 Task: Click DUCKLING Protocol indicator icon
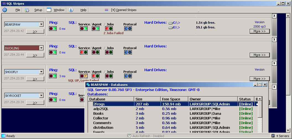pyautogui.click(x=128, y=52)
